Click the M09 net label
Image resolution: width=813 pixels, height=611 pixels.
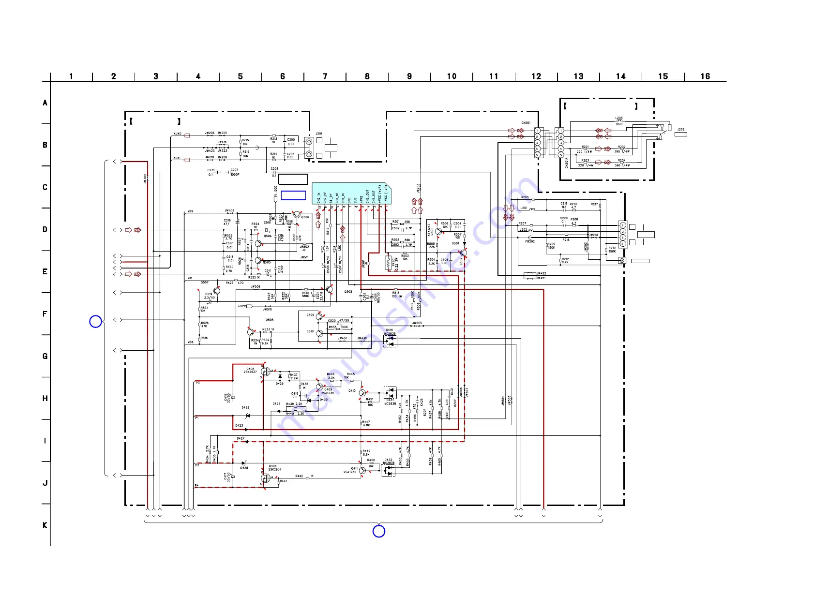[x=190, y=211]
